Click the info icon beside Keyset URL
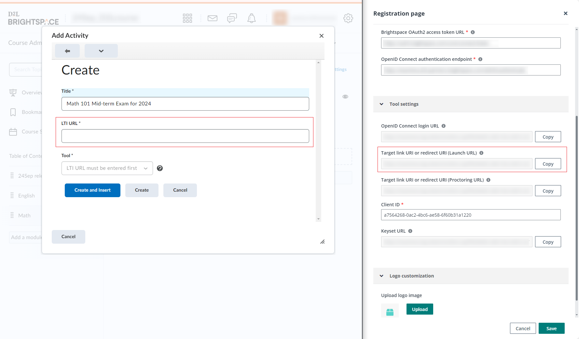Image resolution: width=579 pixels, height=339 pixels. click(410, 231)
